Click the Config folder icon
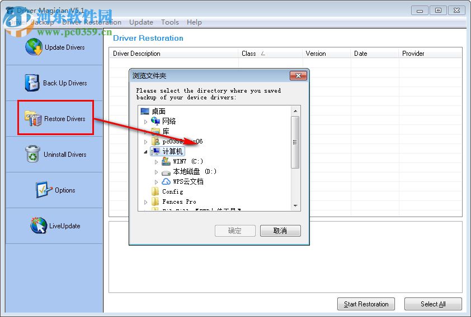Viewport: 471px width, 317px height. point(156,191)
